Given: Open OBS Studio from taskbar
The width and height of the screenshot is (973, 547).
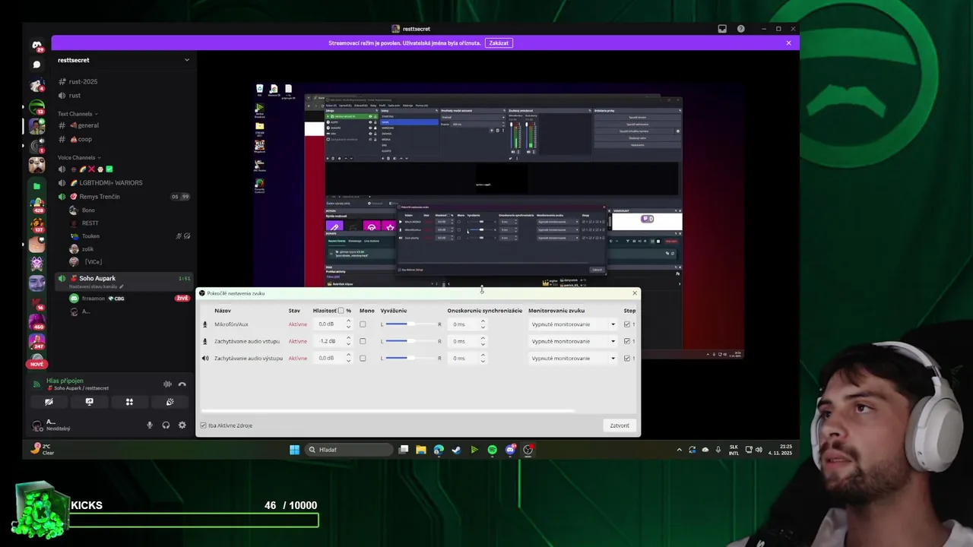Looking at the screenshot, I should pos(528,450).
